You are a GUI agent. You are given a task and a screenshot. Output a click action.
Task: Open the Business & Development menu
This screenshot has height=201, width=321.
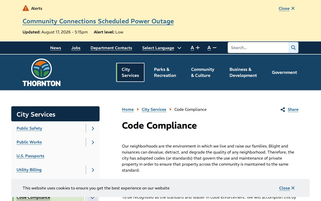coord(243,72)
